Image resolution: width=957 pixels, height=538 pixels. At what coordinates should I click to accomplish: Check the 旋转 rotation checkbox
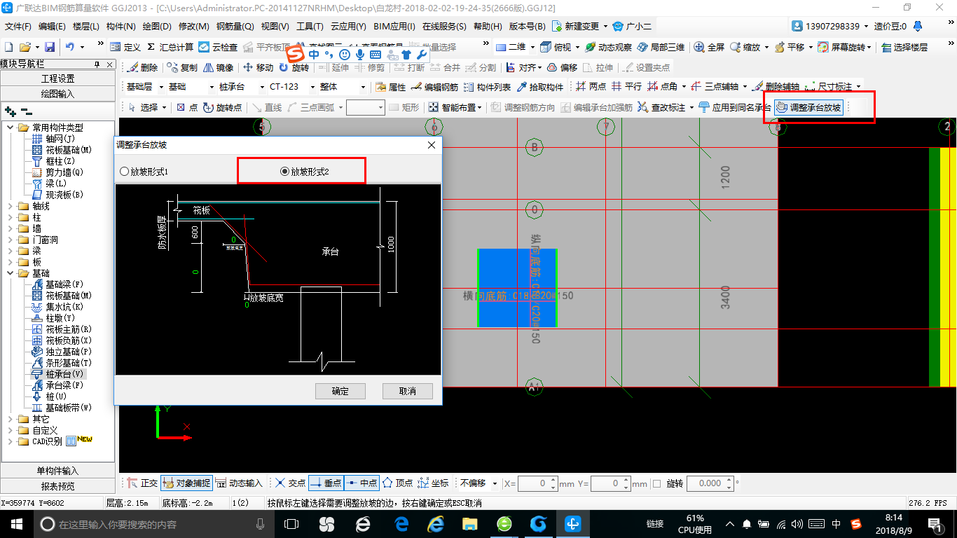[x=657, y=483]
